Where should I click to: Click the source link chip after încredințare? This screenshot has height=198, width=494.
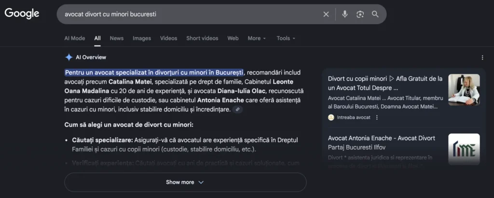pyautogui.click(x=238, y=110)
